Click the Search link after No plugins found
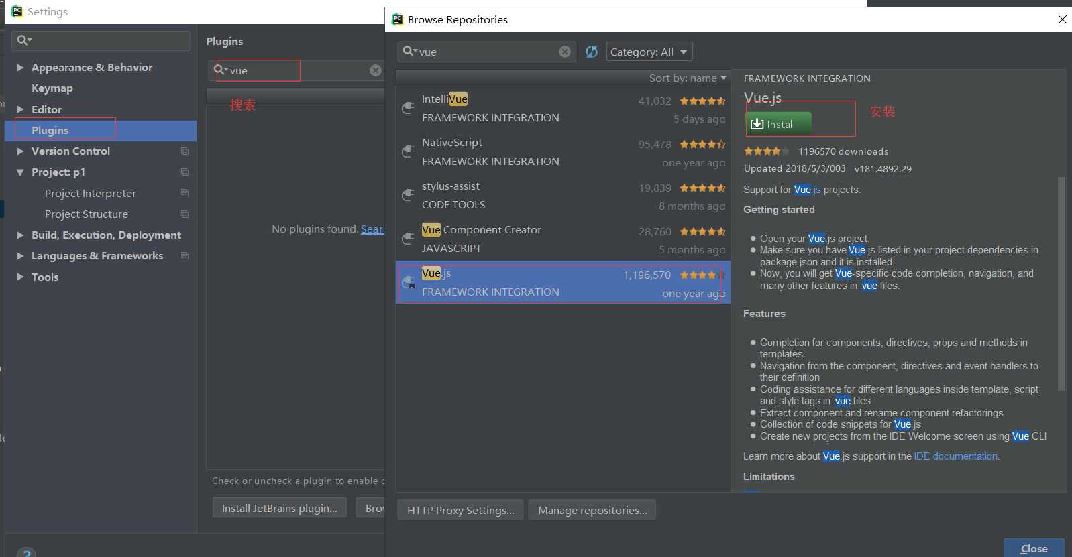This screenshot has height=557, width=1072. (x=373, y=229)
